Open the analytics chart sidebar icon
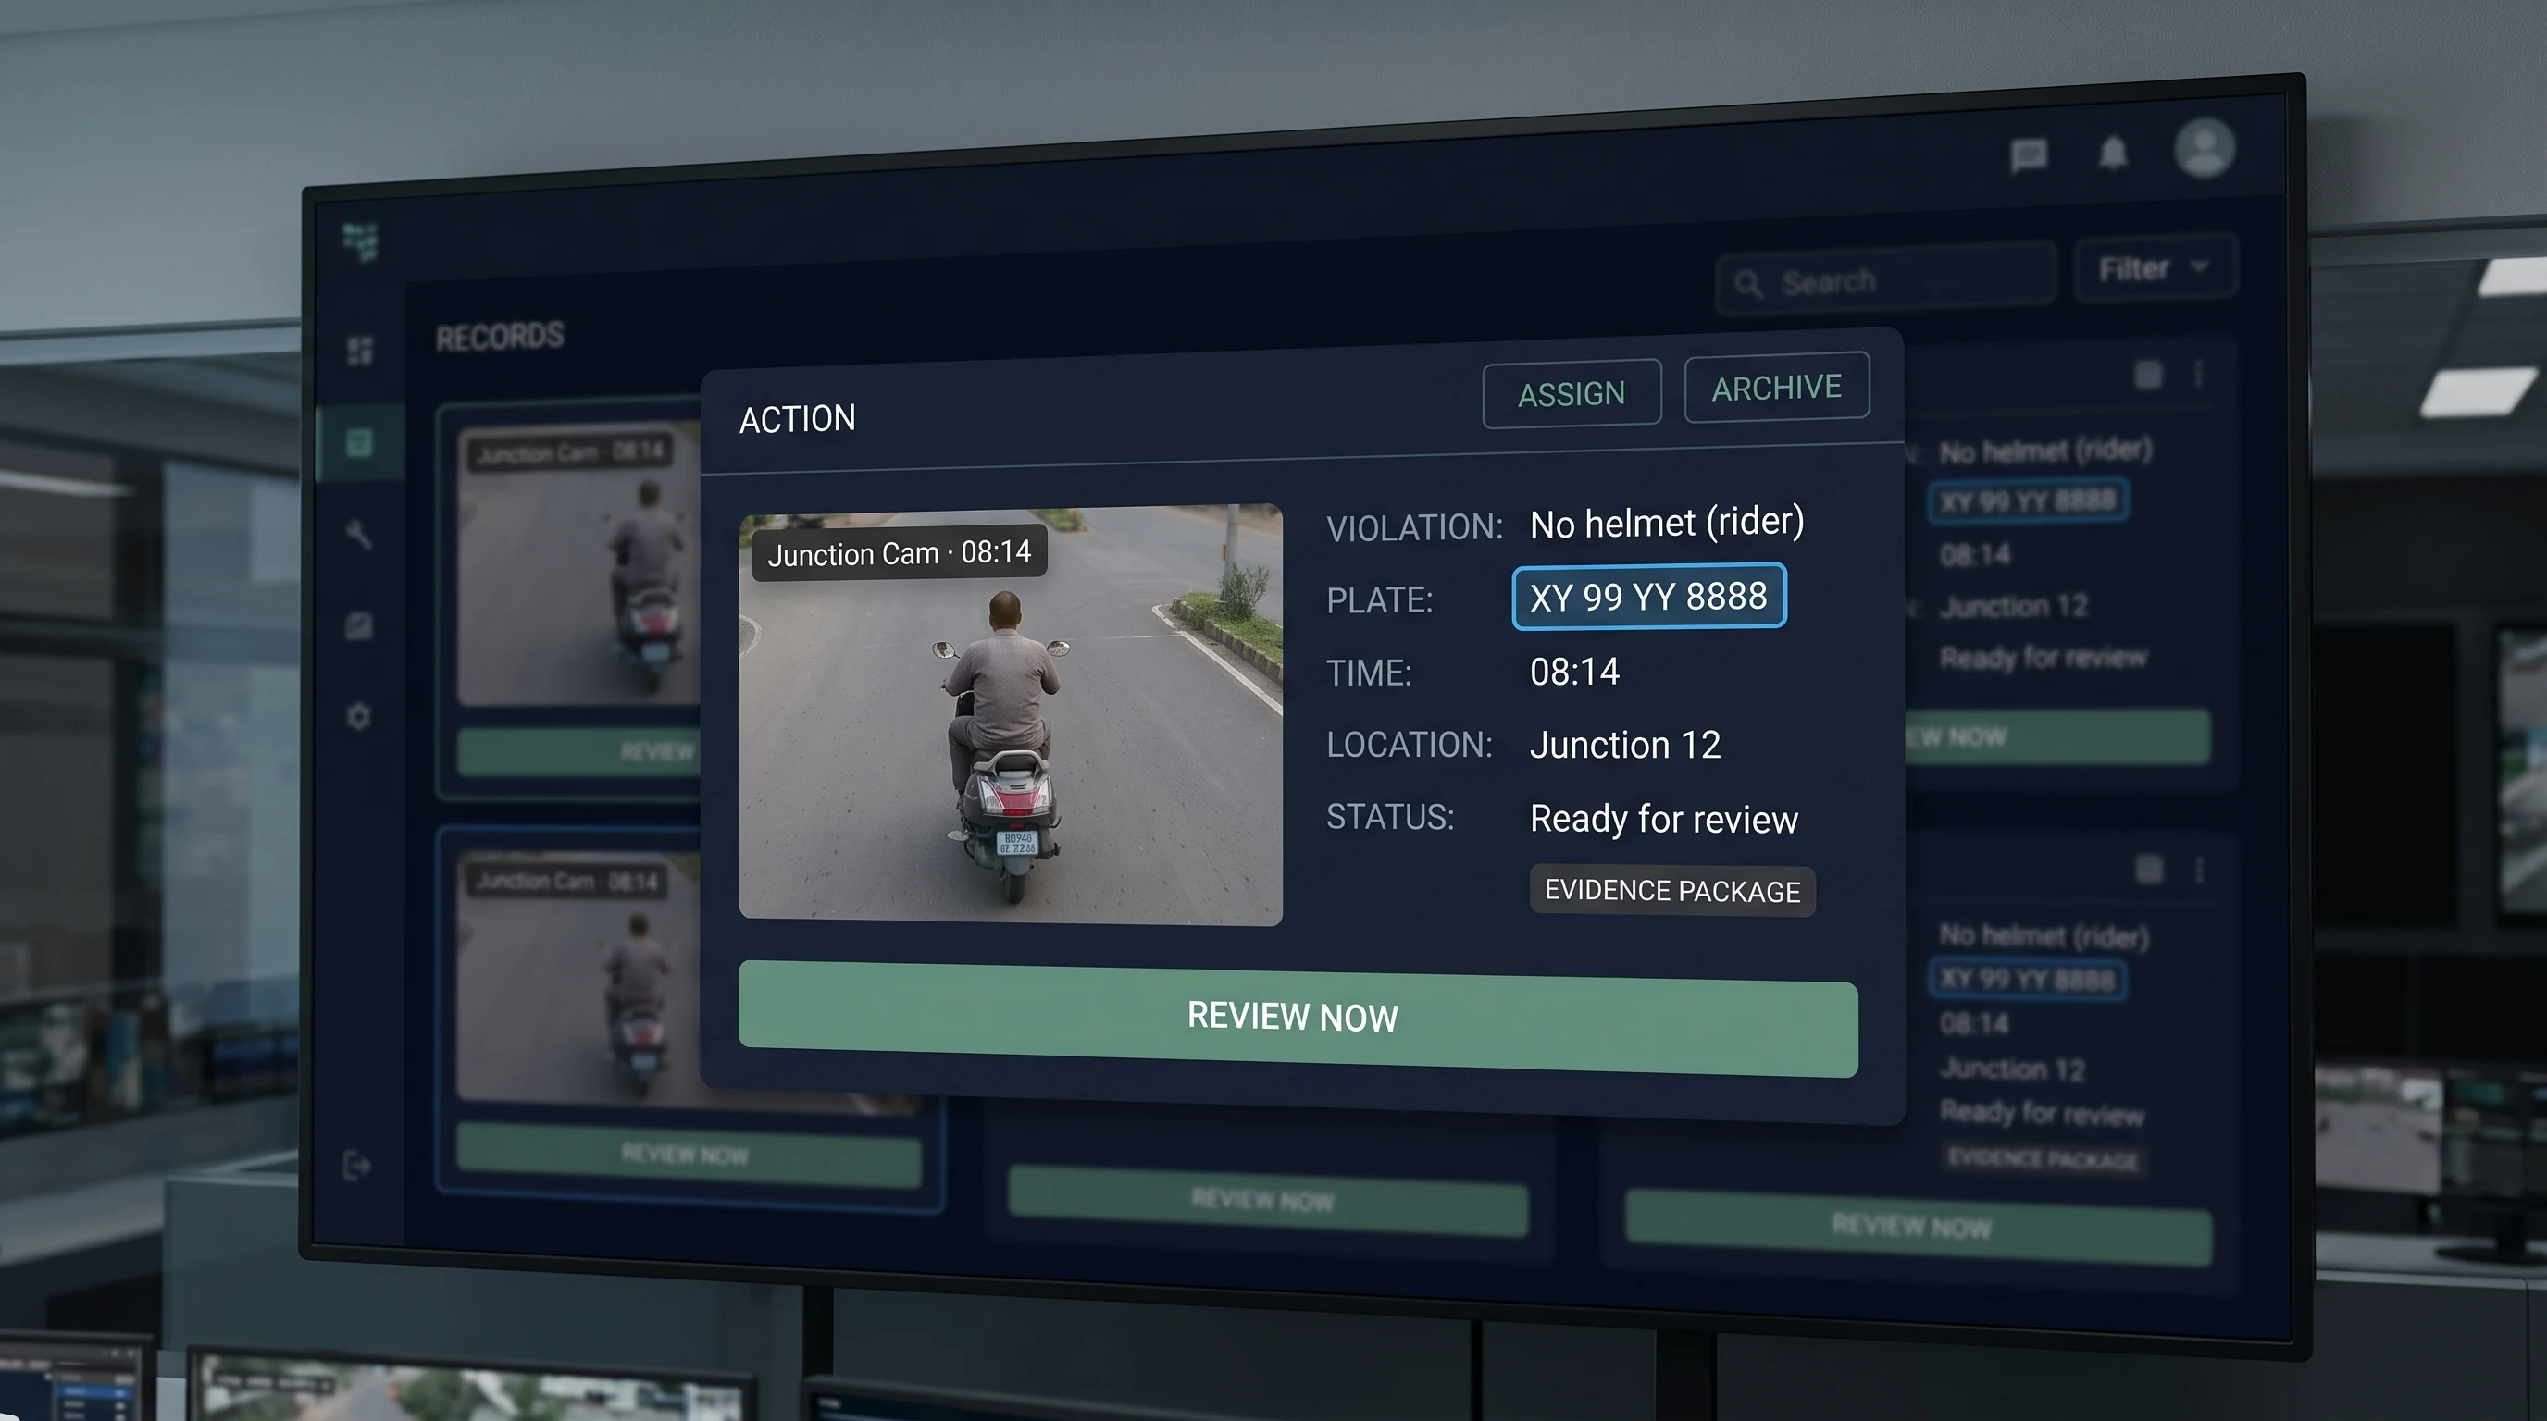 359,624
